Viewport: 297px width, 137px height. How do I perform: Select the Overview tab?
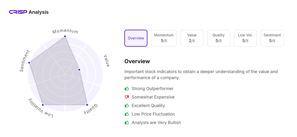pos(136,38)
